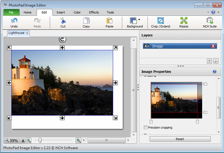Click the Image Properties scrollbar thumb
The width and height of the screenshot is (224, 153).
[218, 108]
